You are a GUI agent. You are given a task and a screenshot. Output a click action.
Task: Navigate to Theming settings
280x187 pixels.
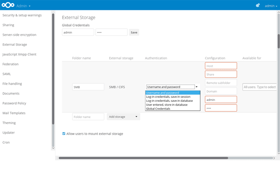[9, 123]
